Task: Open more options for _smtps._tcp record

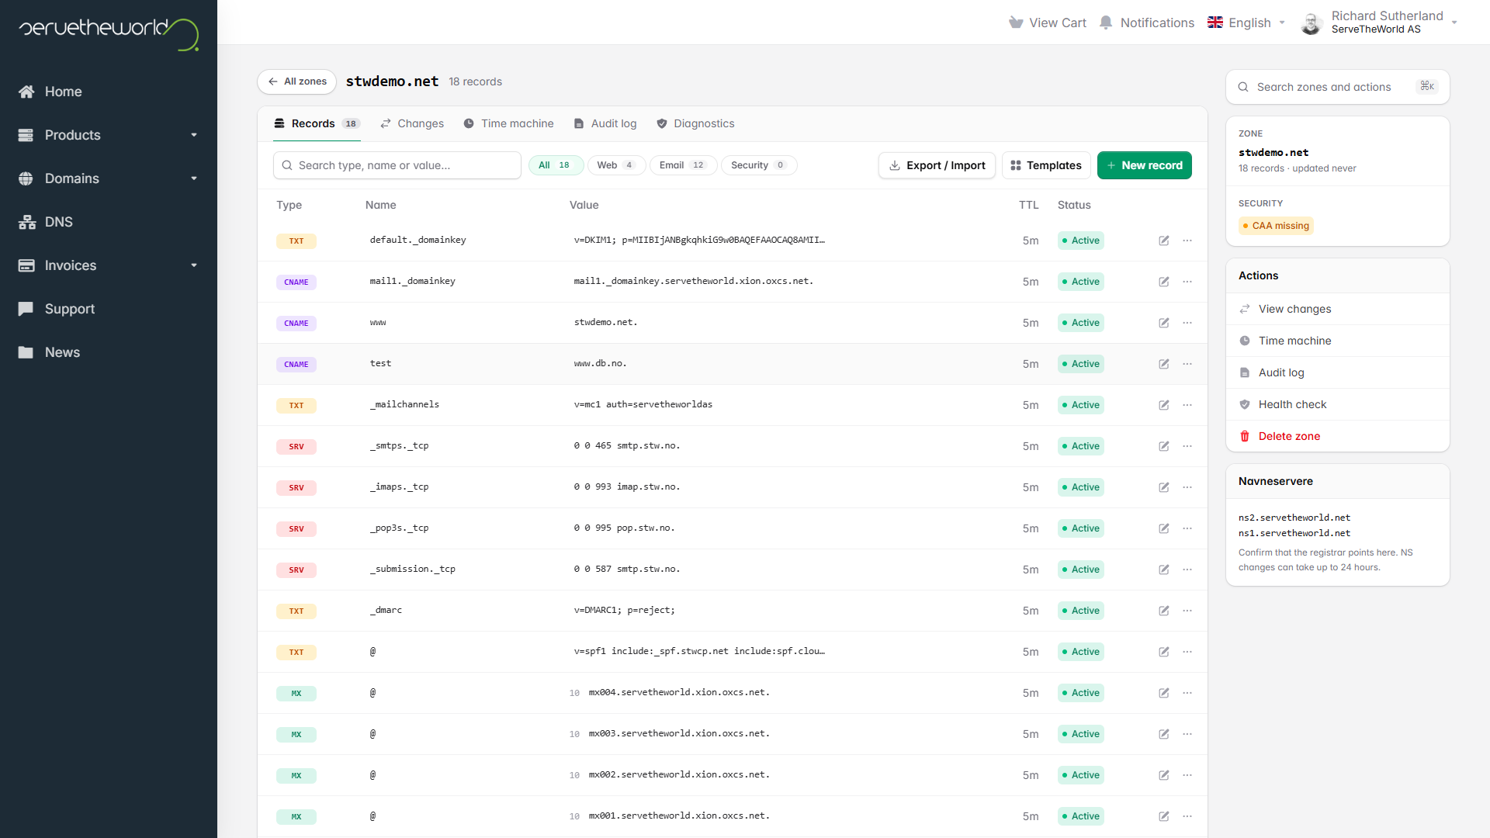Action: 1187,446
